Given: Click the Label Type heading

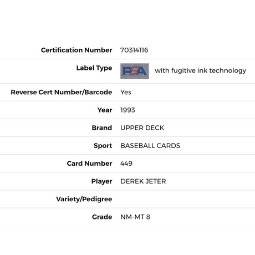Looking at the screenshot, I should tap(94, 68).
